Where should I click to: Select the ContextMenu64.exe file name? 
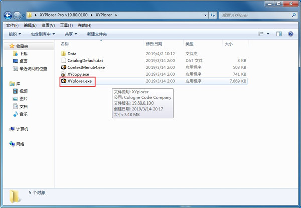pyautogui.click(x=86, y=67)
